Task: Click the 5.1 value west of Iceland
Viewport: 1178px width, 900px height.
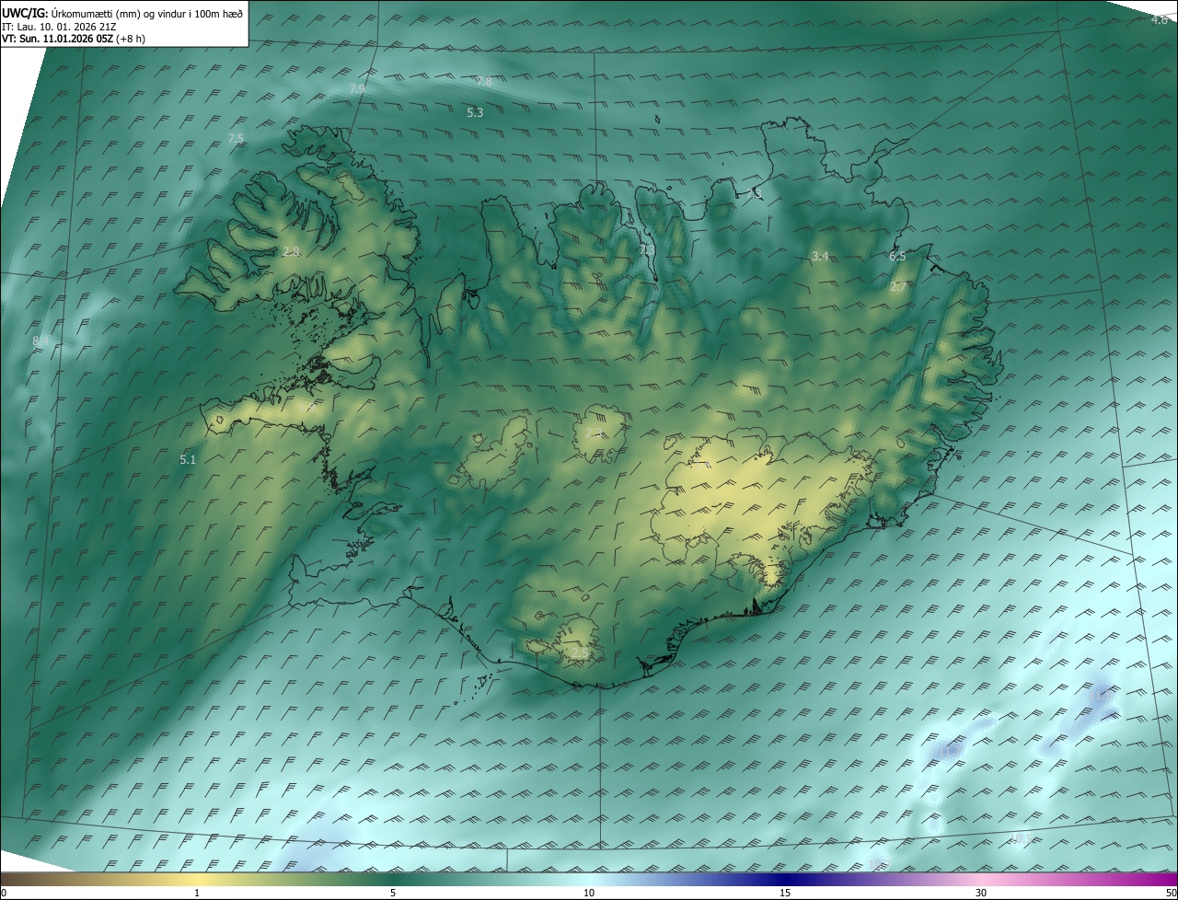Action: pyautogui.click(x=188, y=458)
